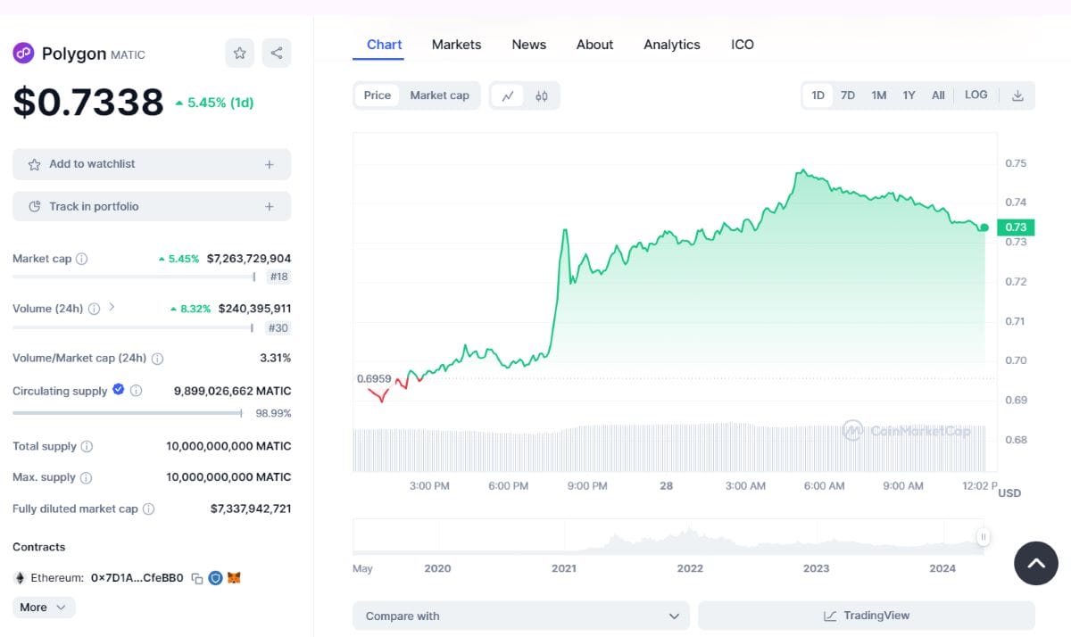
Task: Open the TradingView chart button
Action: tap(866, 616)
